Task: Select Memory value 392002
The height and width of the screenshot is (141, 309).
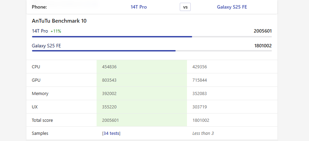Action: tap(109, 94)
